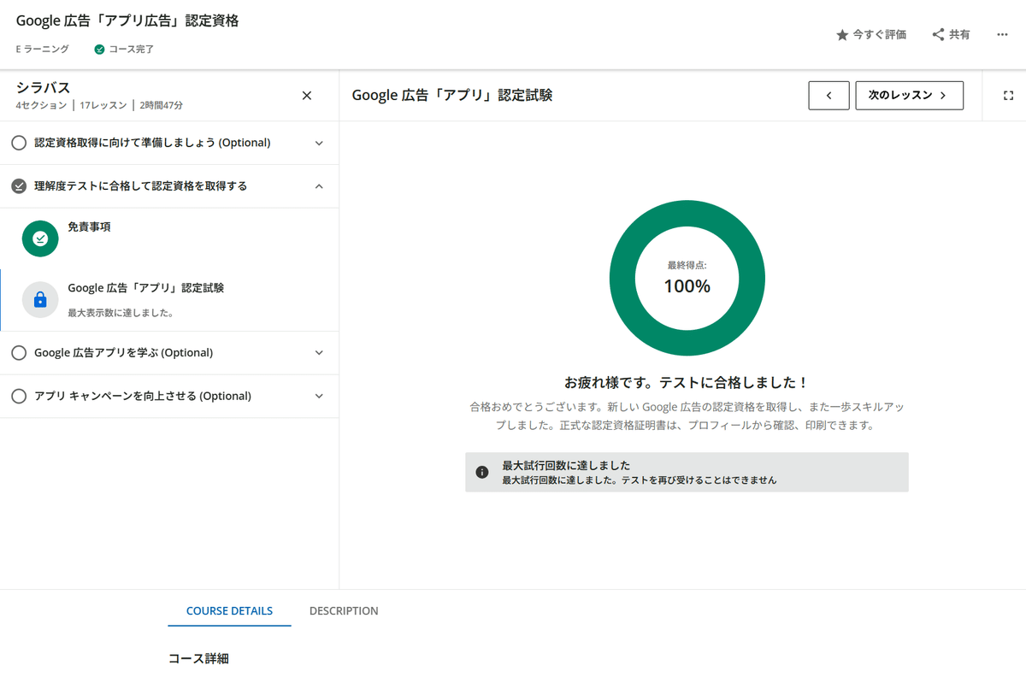Switch to DESCRIPTION tab

click(344, 611)
